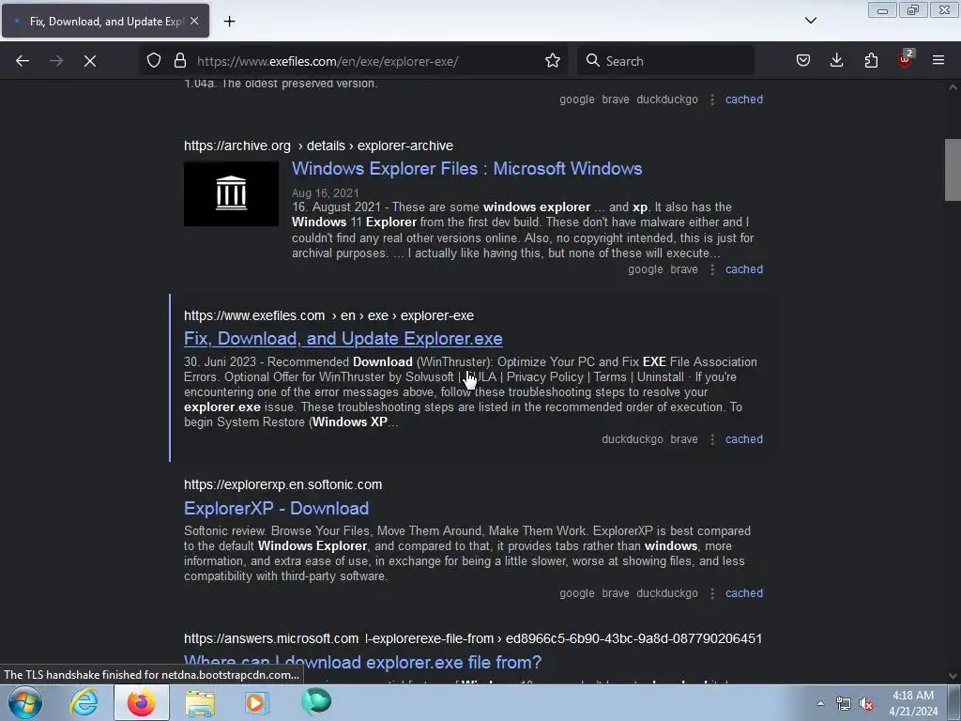Open Windows Media Player from taskbar
This screenshot has height=721, width=961.
click(257, 702)
